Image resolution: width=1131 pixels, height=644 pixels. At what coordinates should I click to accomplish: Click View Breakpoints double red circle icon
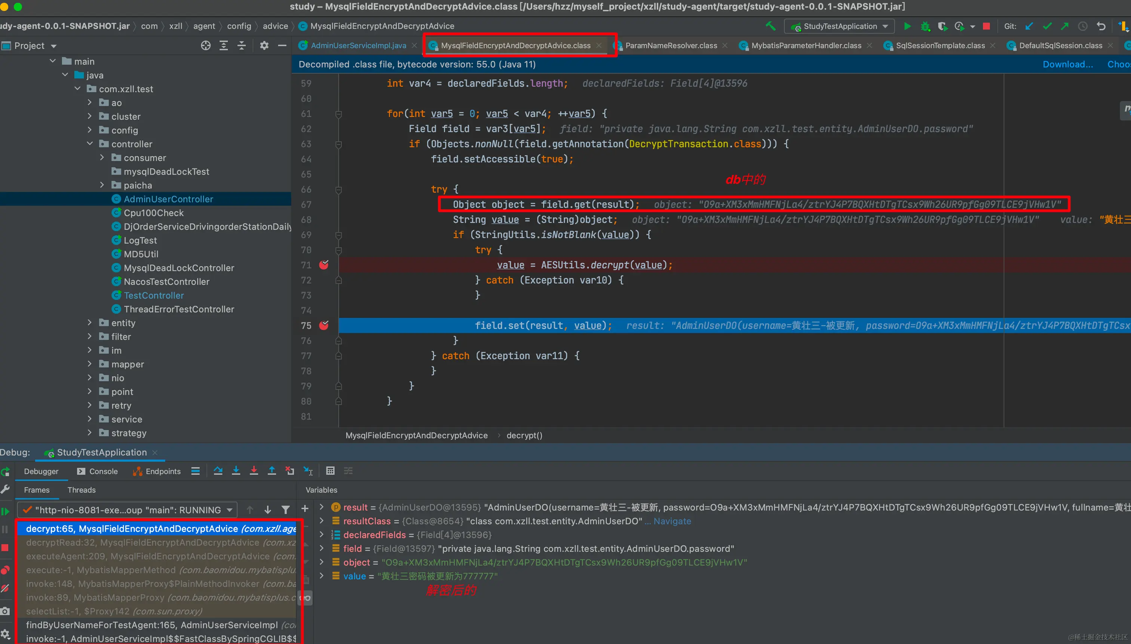5,570
